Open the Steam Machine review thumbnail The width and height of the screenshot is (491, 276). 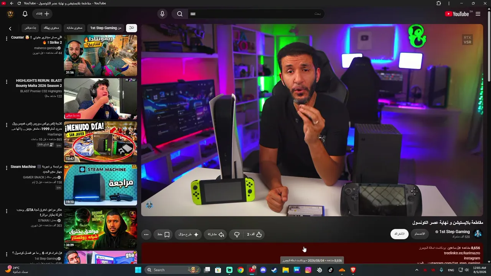pyautogui.click(x=101, y=186)
